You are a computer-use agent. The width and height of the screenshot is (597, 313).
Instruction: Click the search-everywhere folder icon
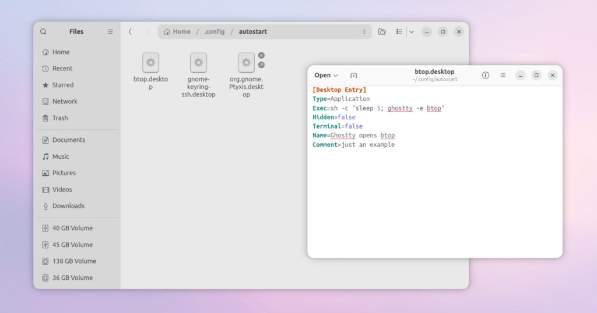coord(382,32)
